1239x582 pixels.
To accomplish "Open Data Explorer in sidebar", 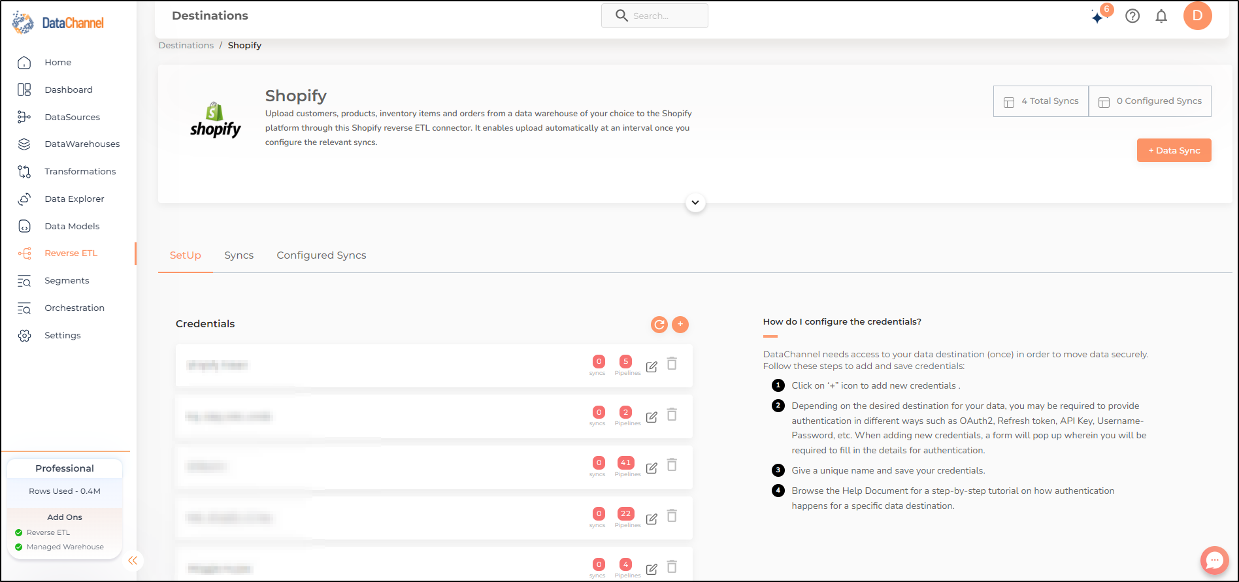I will coord(74,199).
